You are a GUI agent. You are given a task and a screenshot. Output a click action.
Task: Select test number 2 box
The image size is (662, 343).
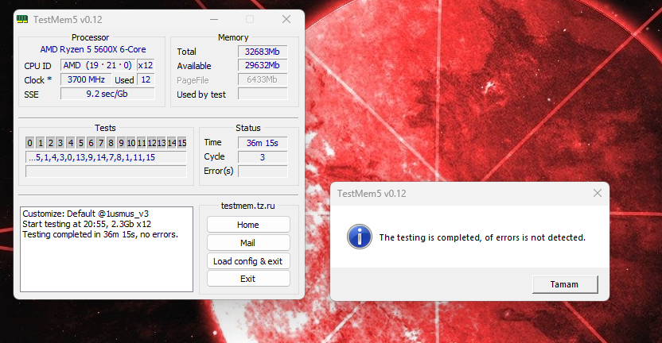tap(50, 143)
